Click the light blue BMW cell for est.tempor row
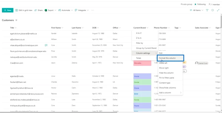The image size is (222, 113). coord(142,94)
